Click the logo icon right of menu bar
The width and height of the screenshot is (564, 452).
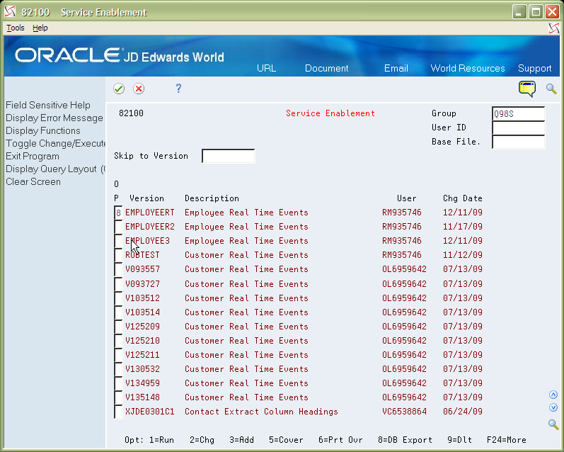(x=554, y=28)
